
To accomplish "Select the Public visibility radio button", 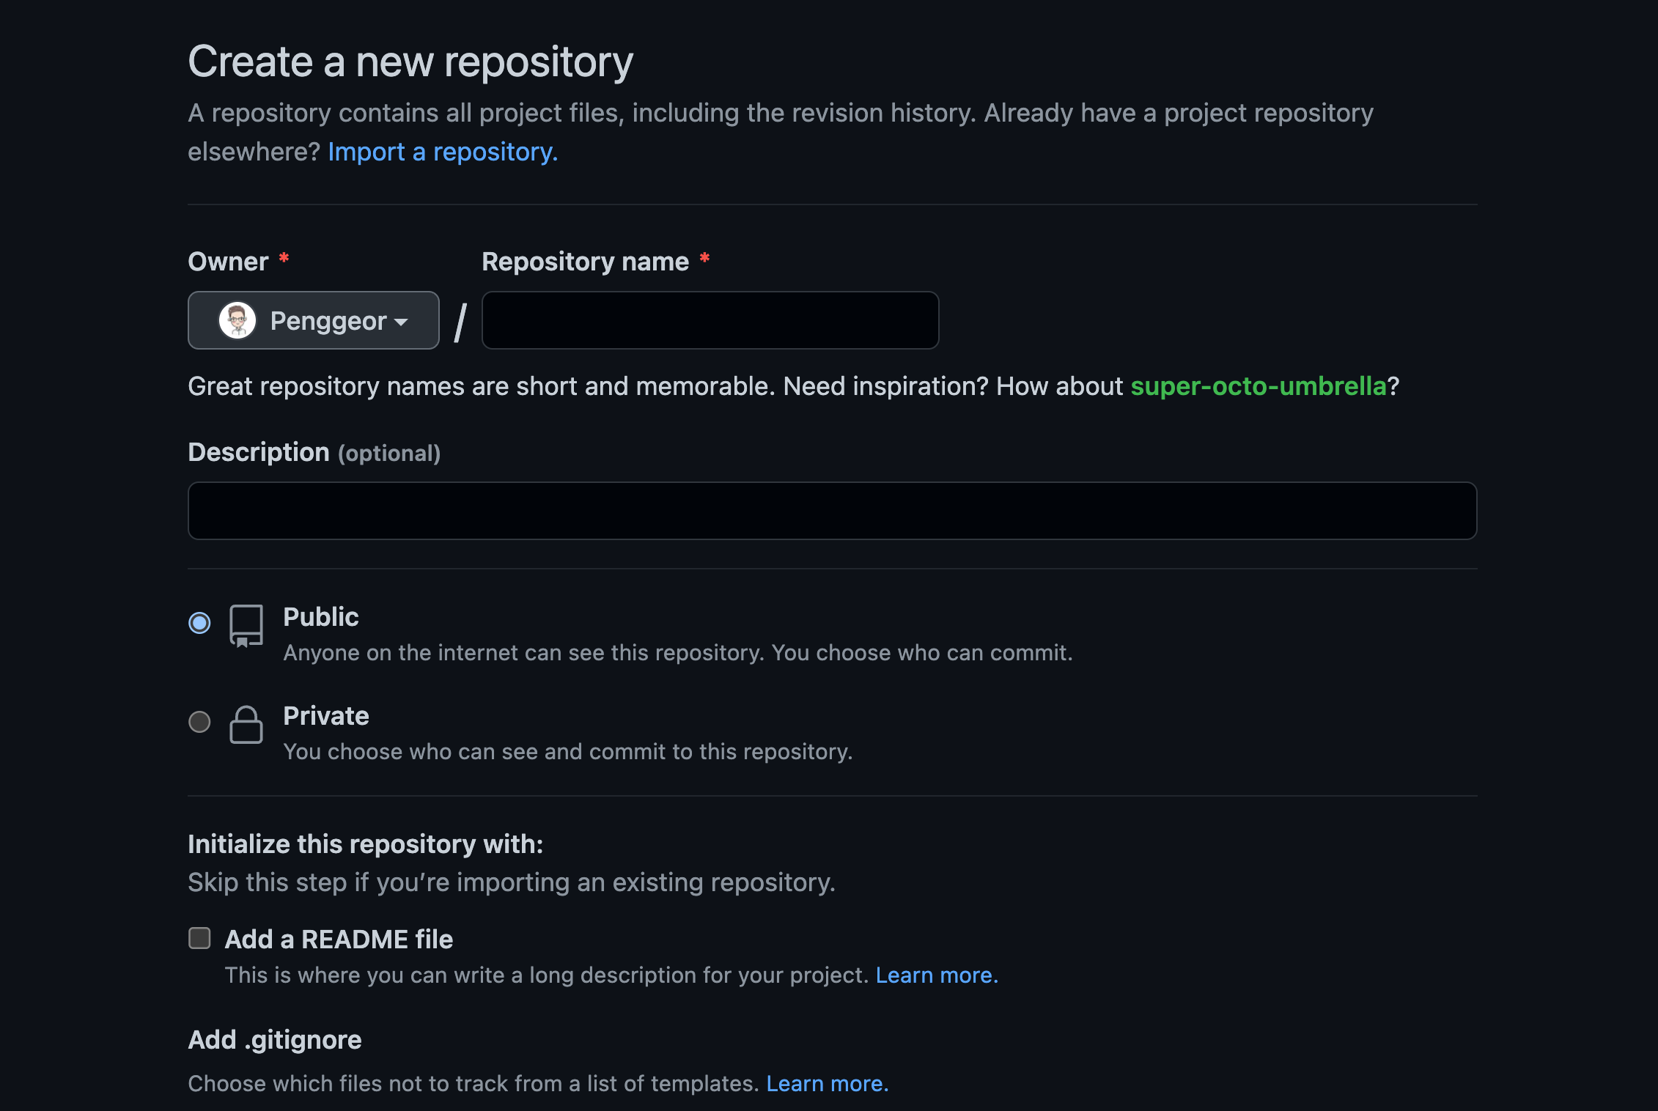I will point(199,623).
